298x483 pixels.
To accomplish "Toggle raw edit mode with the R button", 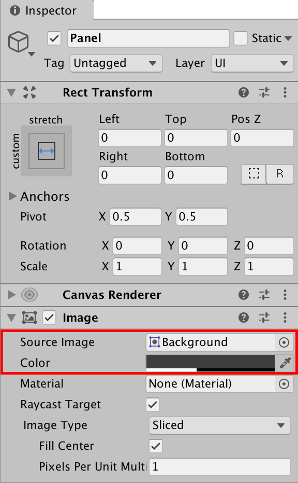I will tap(279, 174).
